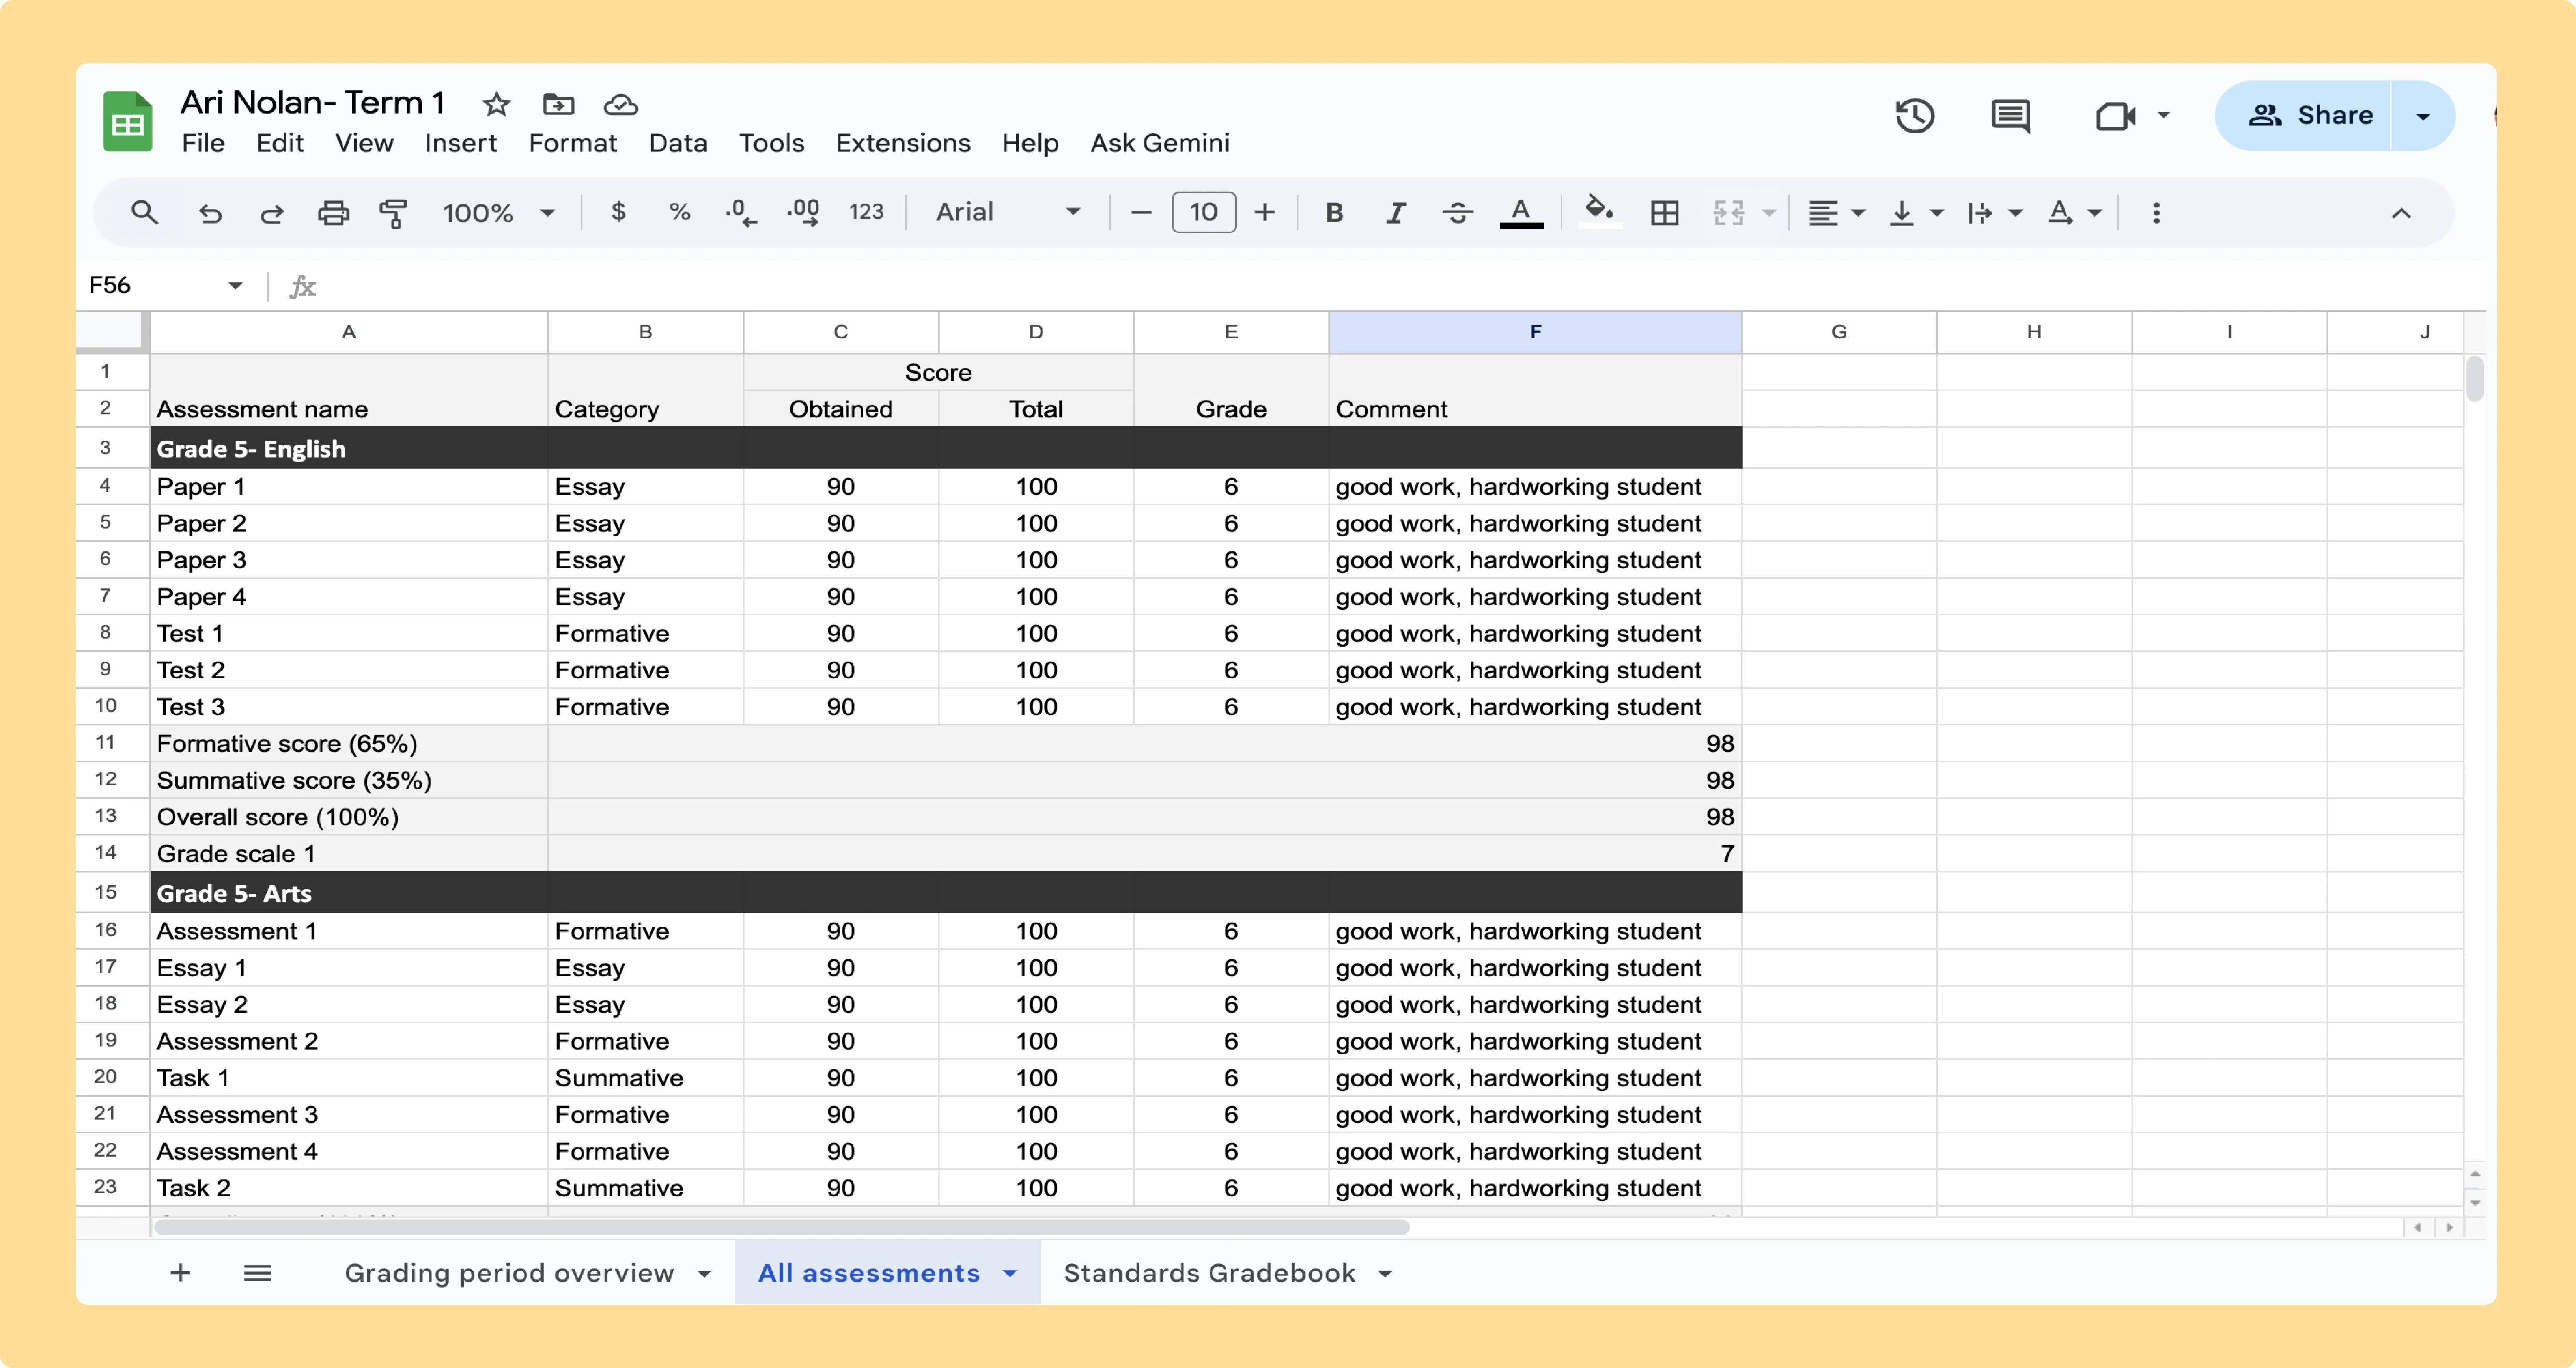Click the Share button
This screenshot has height=1368, width=2576.
[2304, 115]
